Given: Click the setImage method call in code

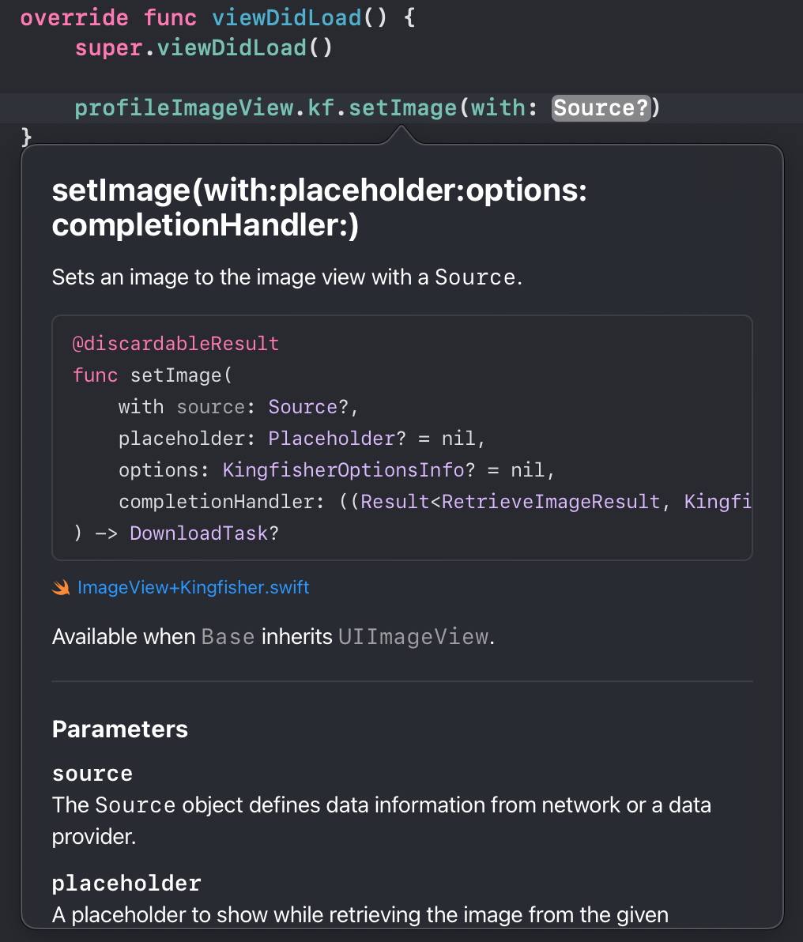Looking at the screenshot, I should [403, 108].
